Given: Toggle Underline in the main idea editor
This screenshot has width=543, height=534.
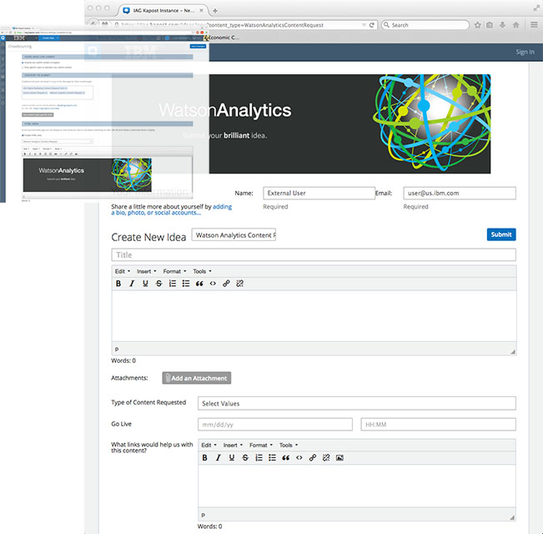Looking at the screenshot, I should point(145,284).
